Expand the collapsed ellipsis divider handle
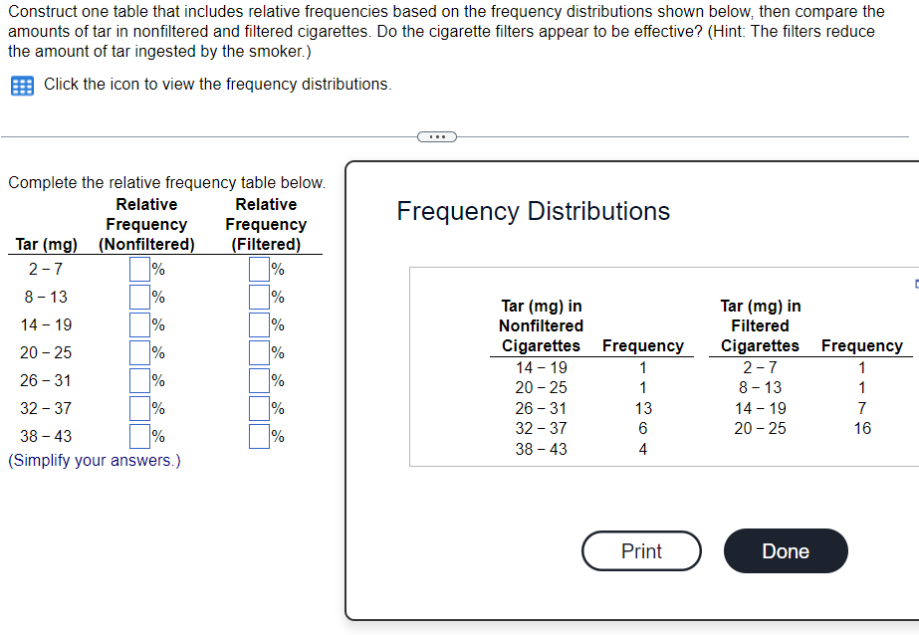Viewport: 919px width, 635px height. (x=437, y=137)
